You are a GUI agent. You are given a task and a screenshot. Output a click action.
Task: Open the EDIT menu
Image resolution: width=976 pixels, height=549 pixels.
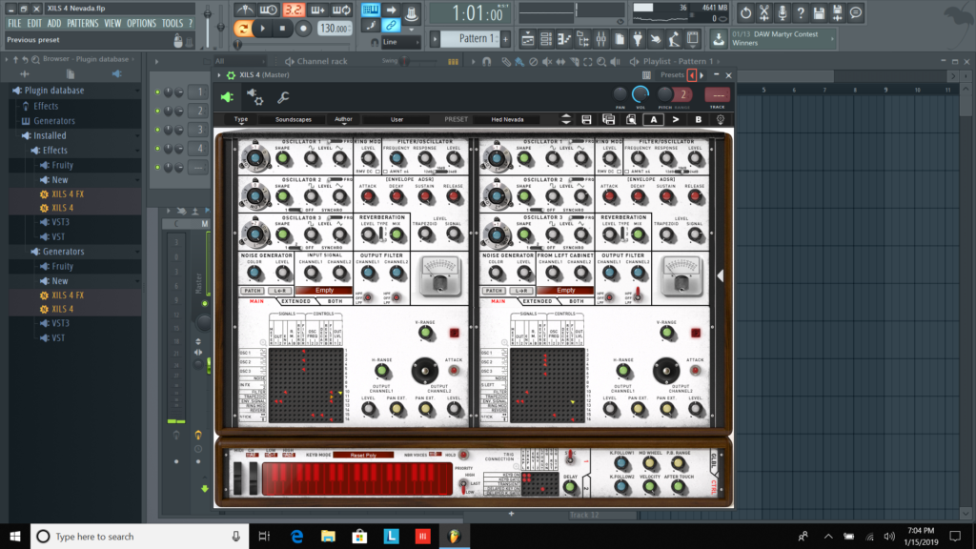pos(34,23)
